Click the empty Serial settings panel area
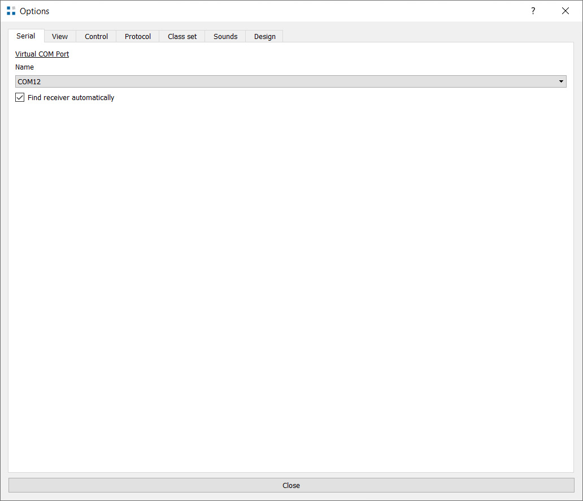 click(291, 283)
